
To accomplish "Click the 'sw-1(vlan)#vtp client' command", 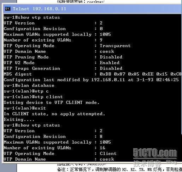I will point(33,97).
